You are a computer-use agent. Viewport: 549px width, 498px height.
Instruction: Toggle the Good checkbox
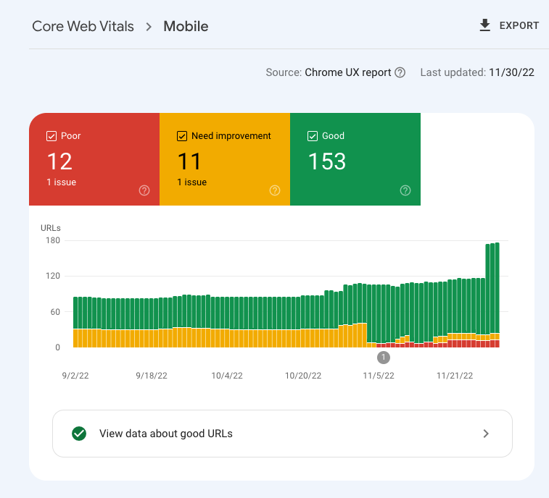point(313,136)
